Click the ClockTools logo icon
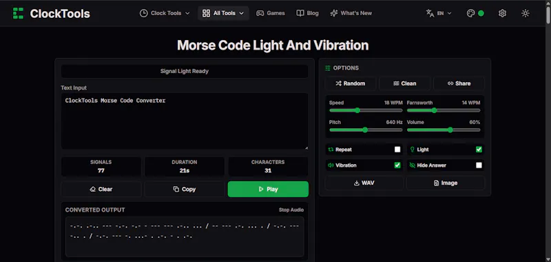The image size is (551, 262). coord(18,13)
